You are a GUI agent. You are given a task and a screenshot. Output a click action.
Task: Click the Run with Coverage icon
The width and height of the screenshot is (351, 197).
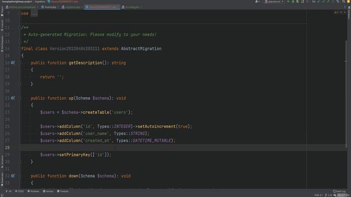tap(298, 2)
